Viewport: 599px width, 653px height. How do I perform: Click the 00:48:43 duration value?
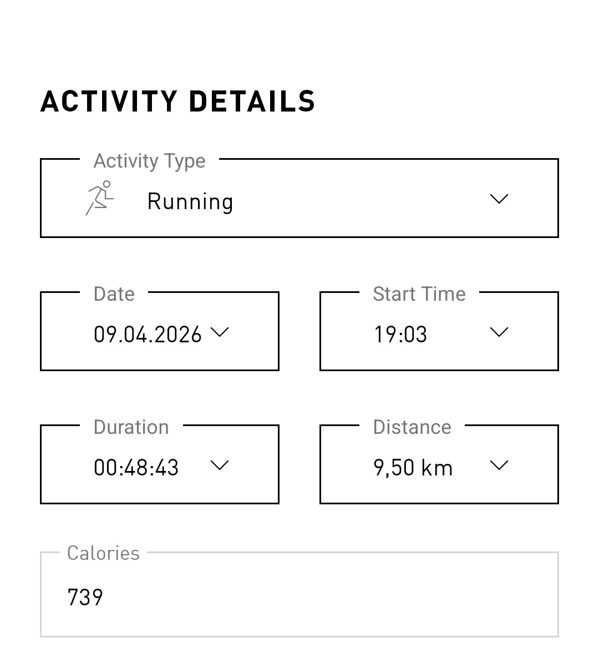tap(136, 467)
